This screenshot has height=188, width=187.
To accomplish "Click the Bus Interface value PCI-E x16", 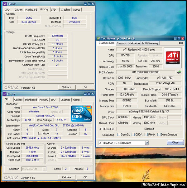I will (165, 83).
